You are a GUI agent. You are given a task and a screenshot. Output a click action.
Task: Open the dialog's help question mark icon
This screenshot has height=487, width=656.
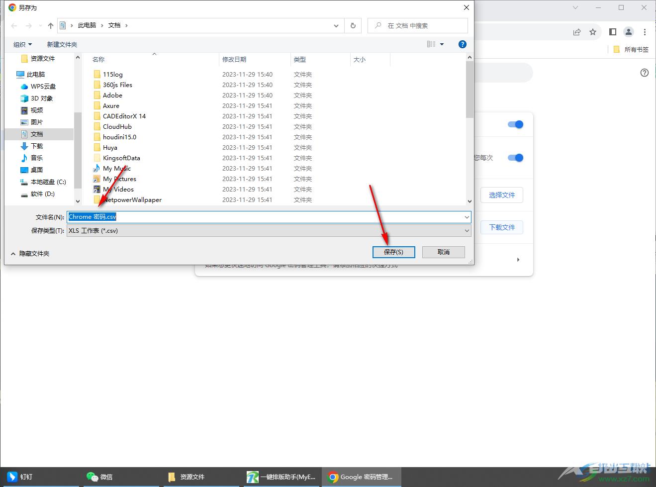point(463,44)
